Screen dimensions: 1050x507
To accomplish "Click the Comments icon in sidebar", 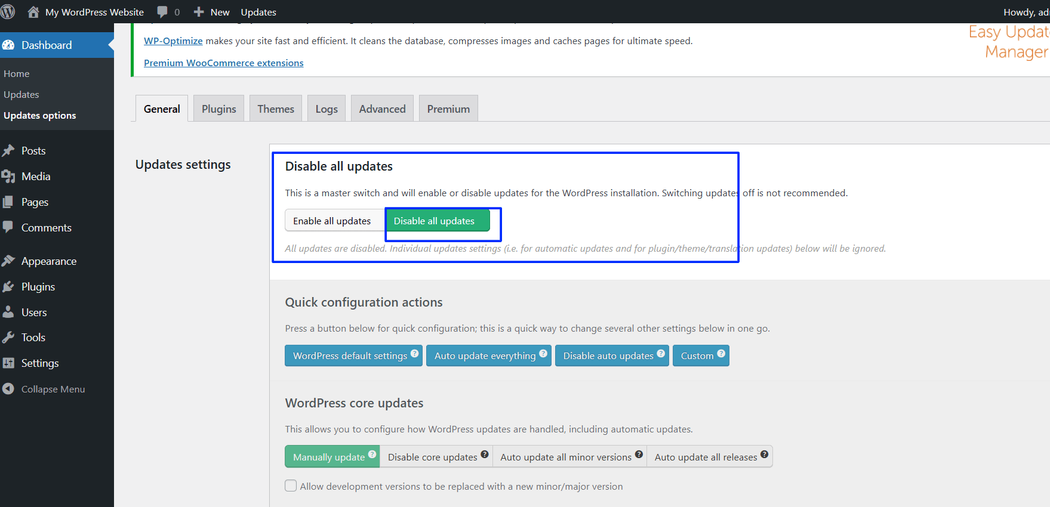I will coord(8,227).
